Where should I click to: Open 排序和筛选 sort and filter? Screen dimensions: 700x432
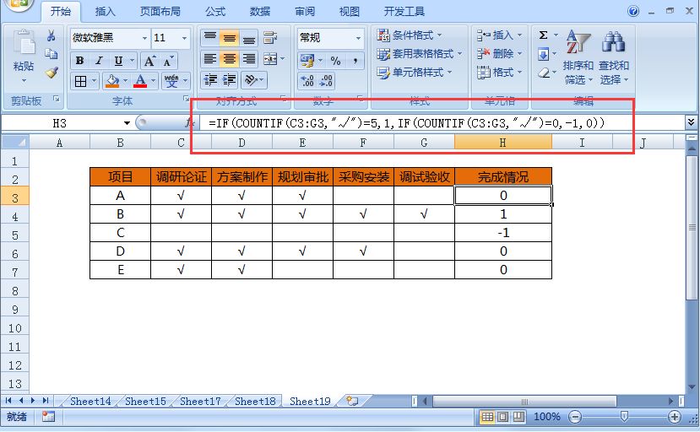pyautogui.click(x=578, y=57)
